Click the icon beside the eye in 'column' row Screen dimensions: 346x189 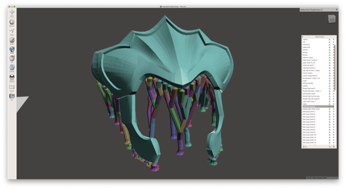click(x=330, y=40)
